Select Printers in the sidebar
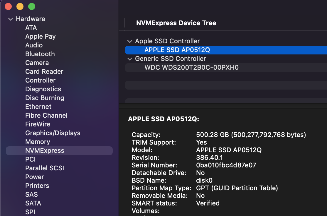The width and height of the screenshot is (327, 216). [x=37, y=186]
